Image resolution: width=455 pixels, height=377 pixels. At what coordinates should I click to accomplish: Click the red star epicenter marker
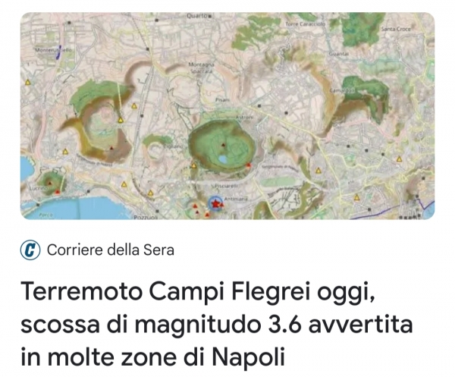click(x=215, y=204)
